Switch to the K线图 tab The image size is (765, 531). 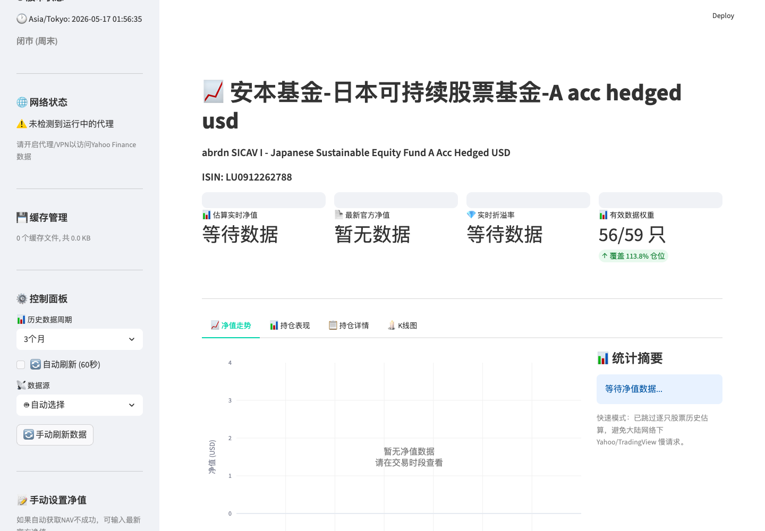pos(403,326)
